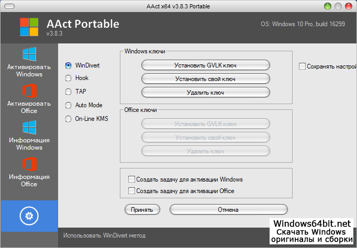Select the TAP radio button
This screenshot has width=357, height=248.
coord(68,92)
